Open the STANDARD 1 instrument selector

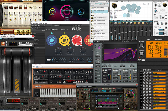[159, 102]
